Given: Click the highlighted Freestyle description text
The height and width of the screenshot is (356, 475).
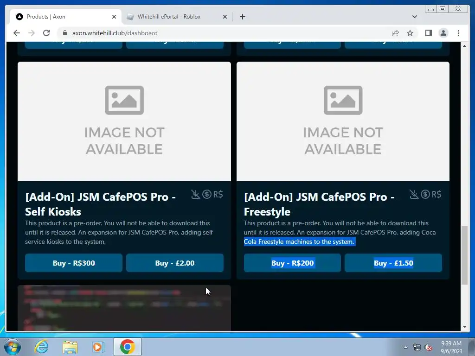Looking at the screenshot, I should 299,242.
